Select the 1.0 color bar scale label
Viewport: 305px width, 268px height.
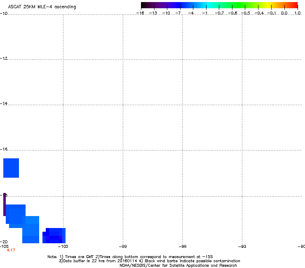[298, 13]
